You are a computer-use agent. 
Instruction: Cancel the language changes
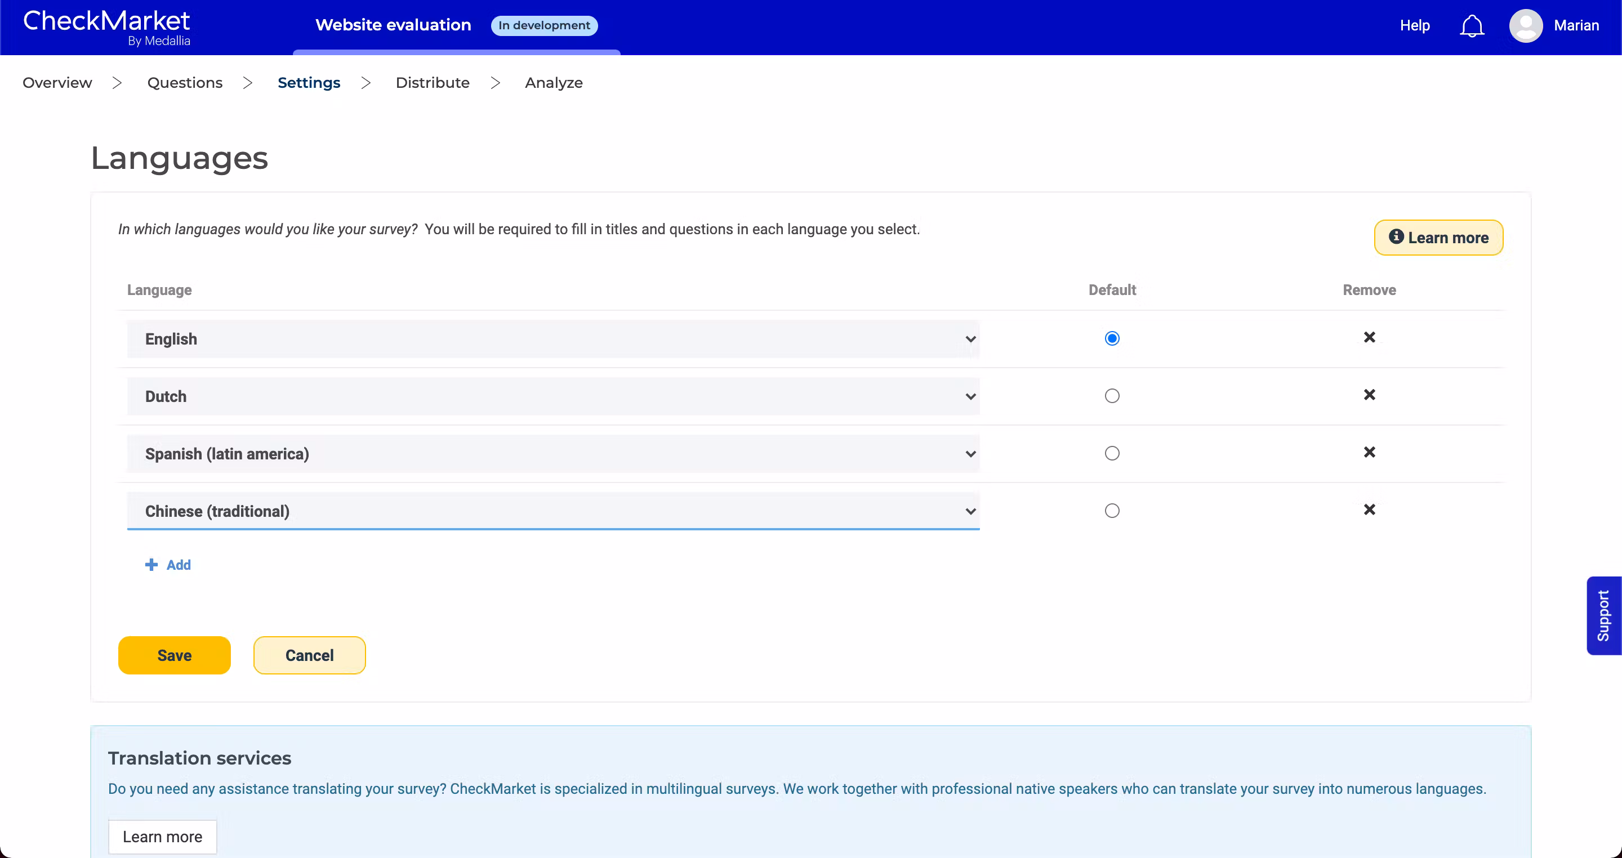click(x=309, y=655)
